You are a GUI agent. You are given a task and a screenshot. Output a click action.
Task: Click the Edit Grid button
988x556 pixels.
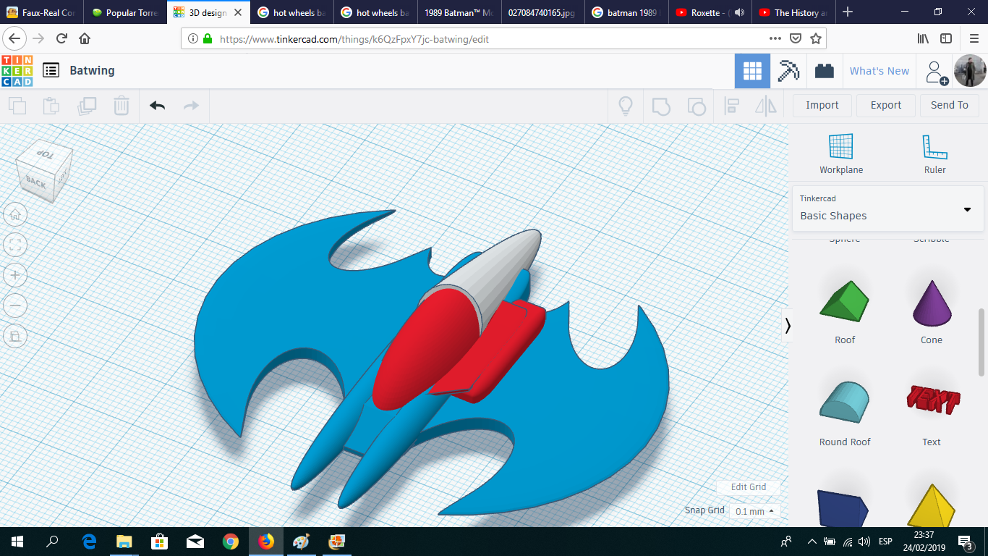(x=748, y=487)
